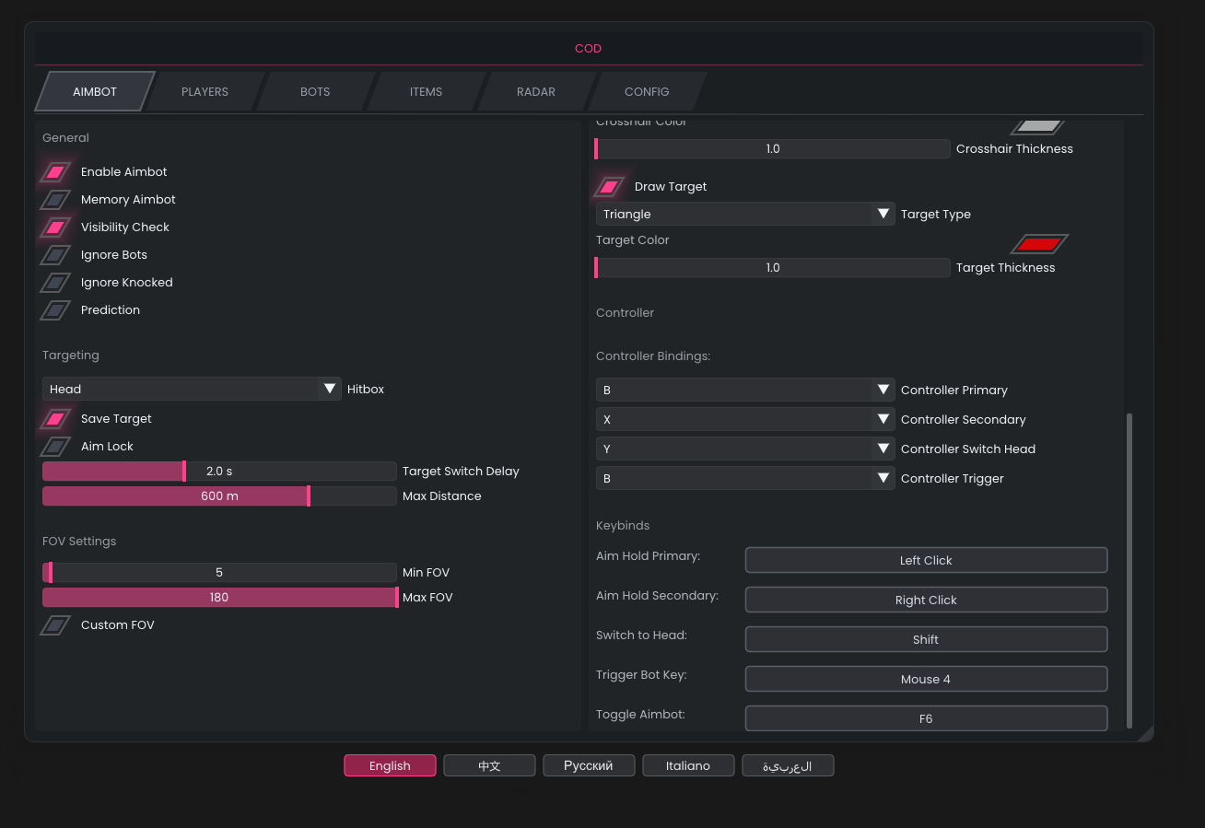
Task: Turn on the Prediction checkbox
Action: (x=55, y=310)
